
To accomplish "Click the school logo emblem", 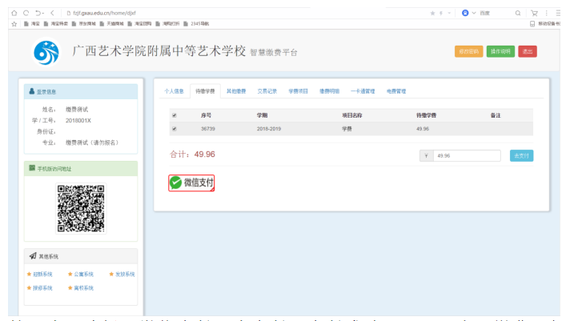I will (46, 53).
